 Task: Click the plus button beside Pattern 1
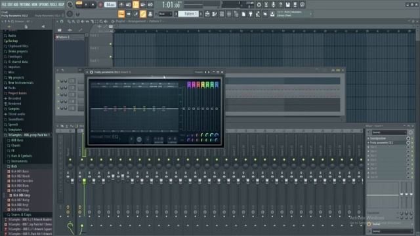pyautogui.click(x=201, y=14)
